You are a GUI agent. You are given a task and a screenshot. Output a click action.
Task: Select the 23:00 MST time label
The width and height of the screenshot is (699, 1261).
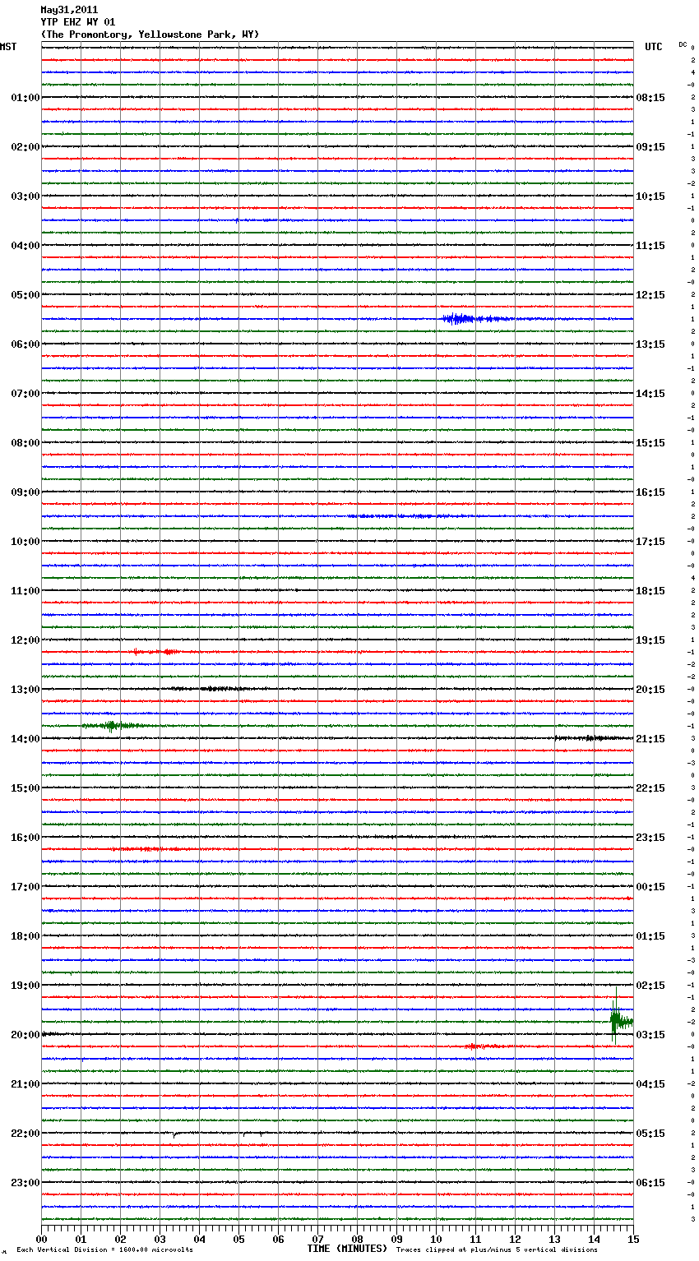click(x=25, y=1183)
